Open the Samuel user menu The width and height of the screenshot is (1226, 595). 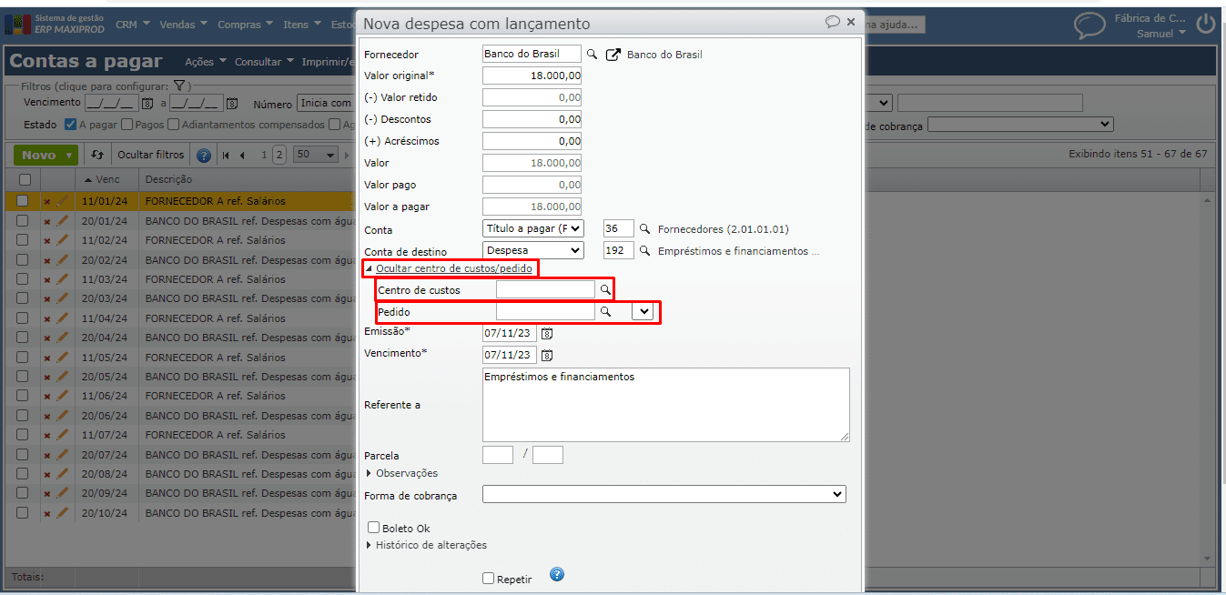pos(1160,34)
